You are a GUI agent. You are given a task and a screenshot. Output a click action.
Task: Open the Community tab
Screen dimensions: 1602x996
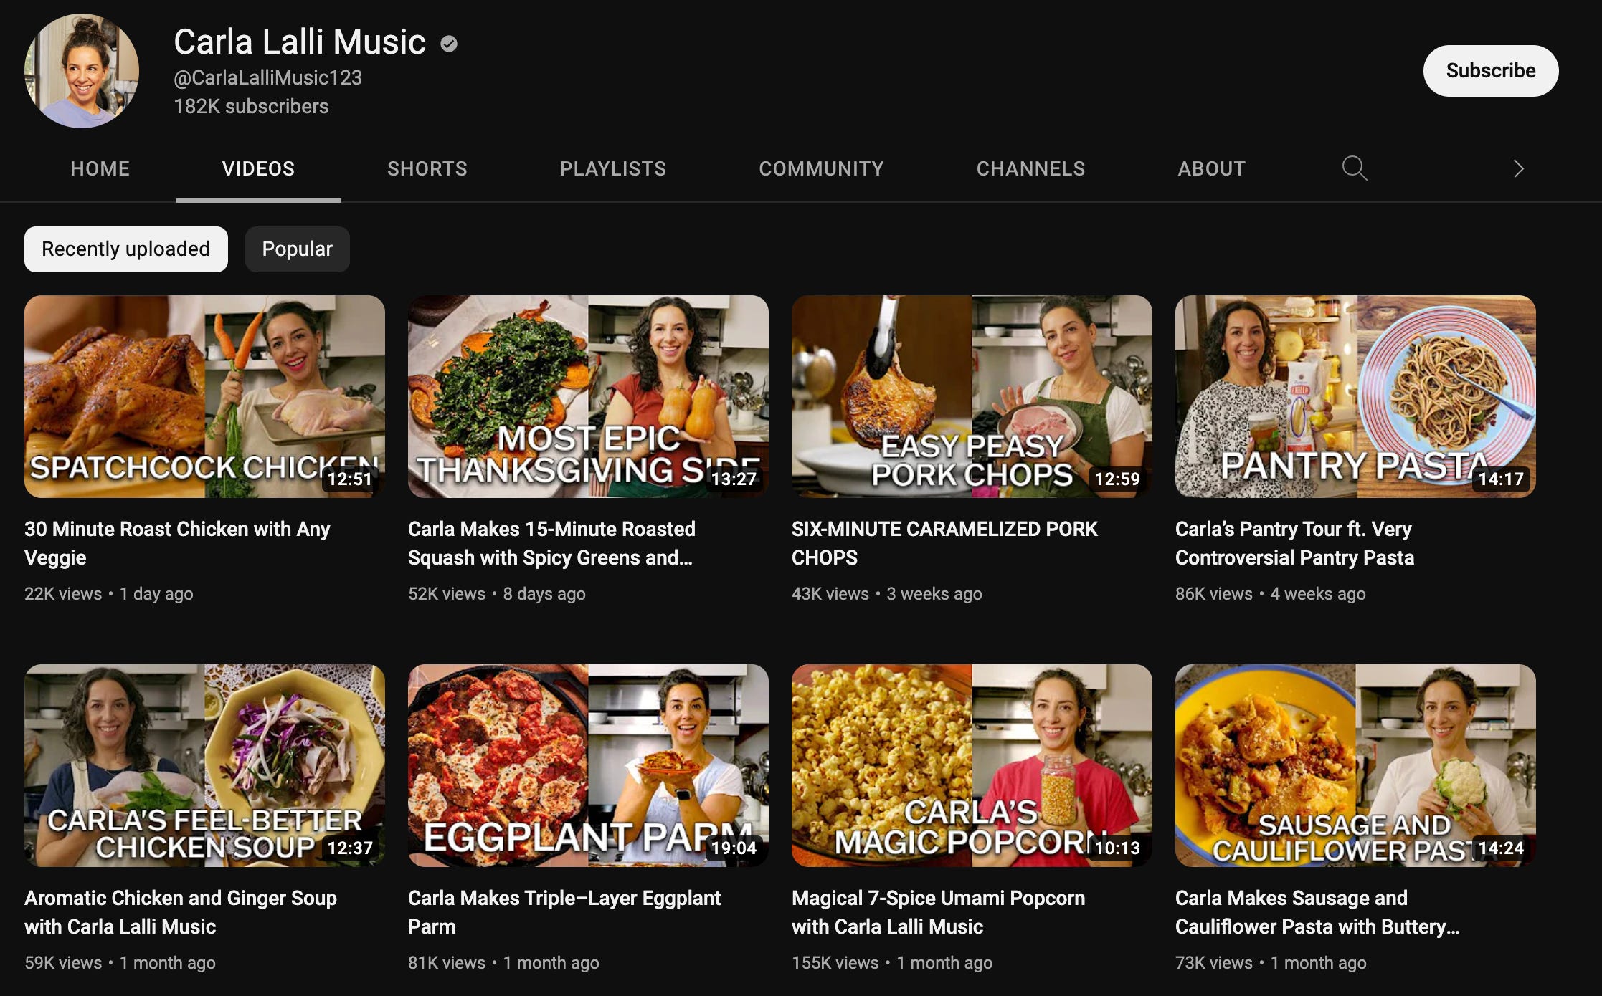point(821,168)
